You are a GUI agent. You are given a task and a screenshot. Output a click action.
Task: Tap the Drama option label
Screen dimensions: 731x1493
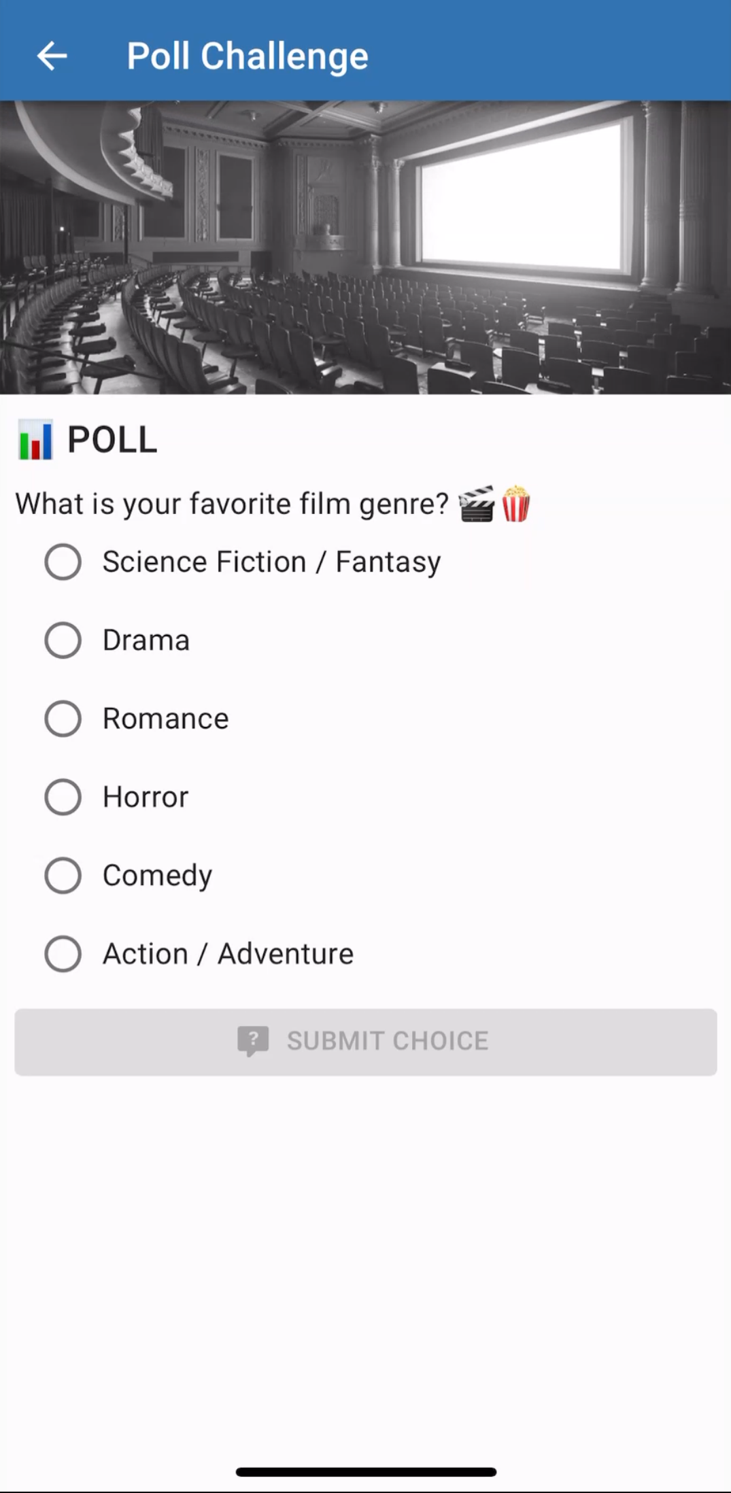coord(146,640)
